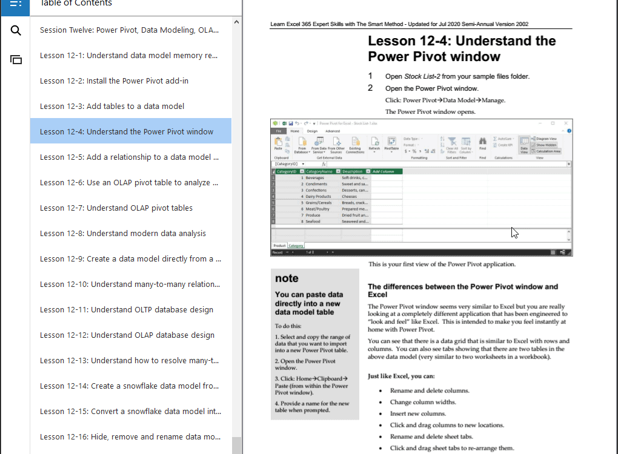Image resolution: width=618 pixels, height=454 pixels.
Task: Open Lesson 12-13: Understand how to resolve many-to-many
Action: [131, 361]
